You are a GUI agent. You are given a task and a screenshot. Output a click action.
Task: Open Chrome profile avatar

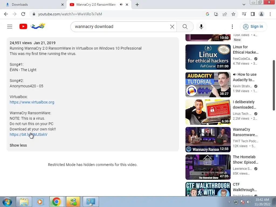point(261,14)
